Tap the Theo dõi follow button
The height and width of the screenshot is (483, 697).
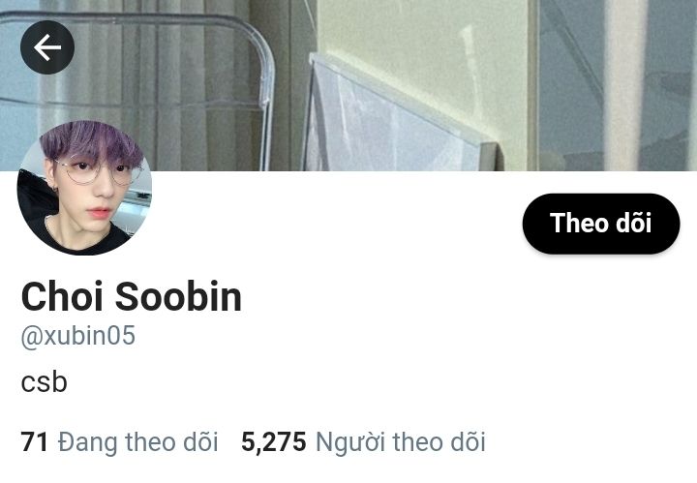[601, 224]
